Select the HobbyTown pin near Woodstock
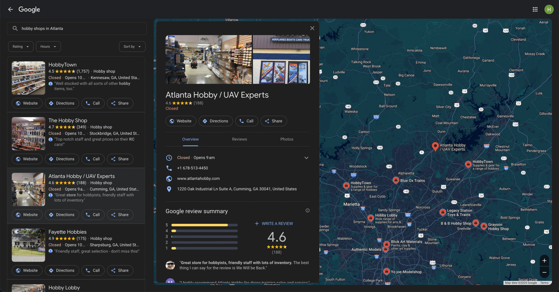The height and width of the screenshot is (292, 559). pyautogui.click(x=346, y=186)
